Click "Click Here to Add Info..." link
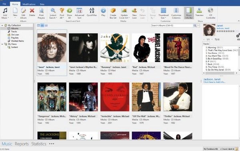This screenshot has width=240, height=151. click(x=214, y=82)
